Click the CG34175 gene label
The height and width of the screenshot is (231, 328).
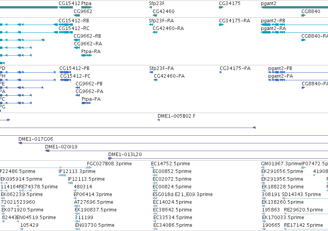click(230, 3)
